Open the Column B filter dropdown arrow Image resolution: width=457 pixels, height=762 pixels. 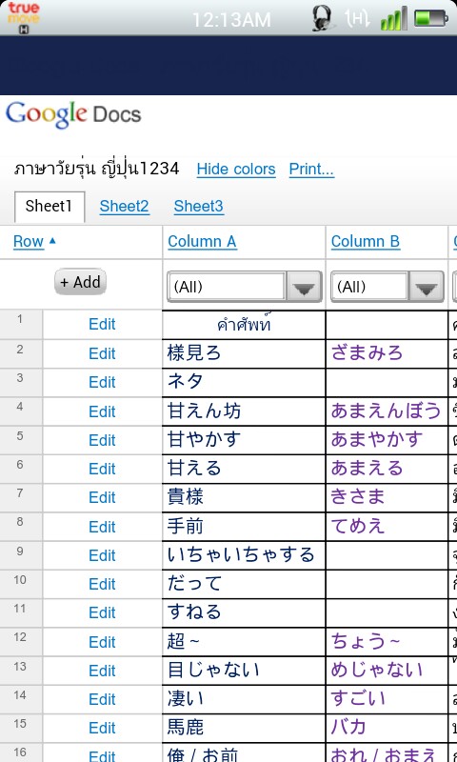pyautogui.click(x=427, y=287)
